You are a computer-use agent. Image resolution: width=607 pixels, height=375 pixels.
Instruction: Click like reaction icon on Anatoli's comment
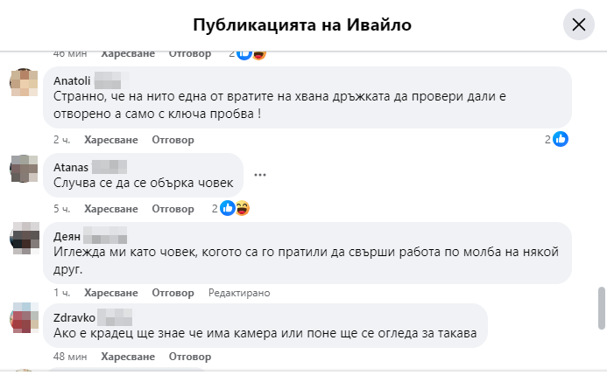click(x=561, y=139)
